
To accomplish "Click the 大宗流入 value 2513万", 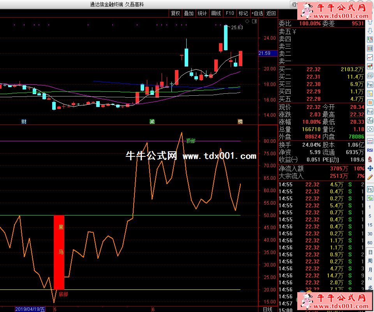I will [x=339, y=176].
